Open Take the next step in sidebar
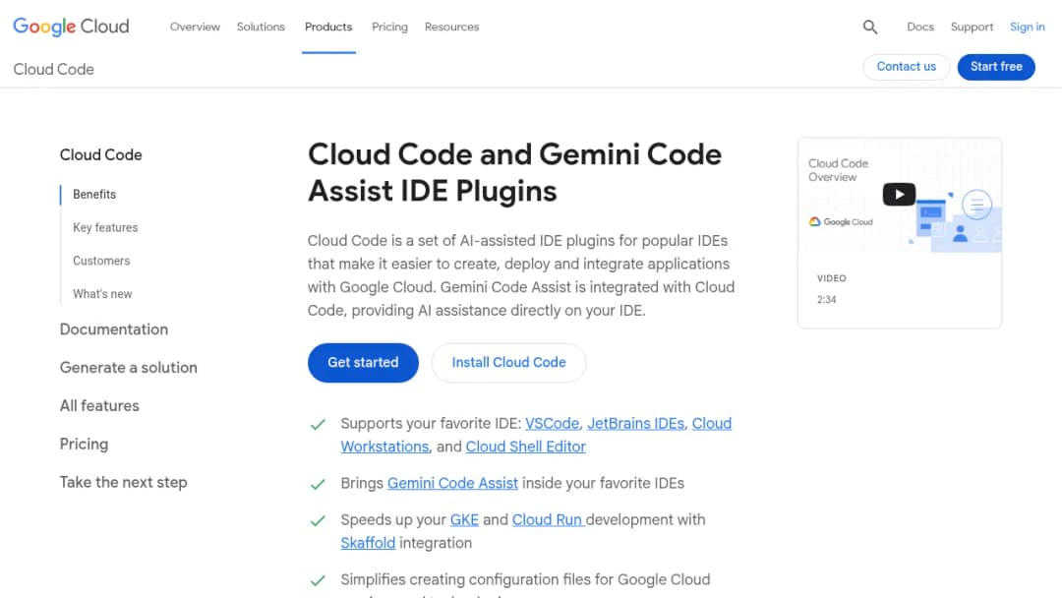Image resolution: width=1062 pixels, height=598 pixels. [x=123, y=482]
